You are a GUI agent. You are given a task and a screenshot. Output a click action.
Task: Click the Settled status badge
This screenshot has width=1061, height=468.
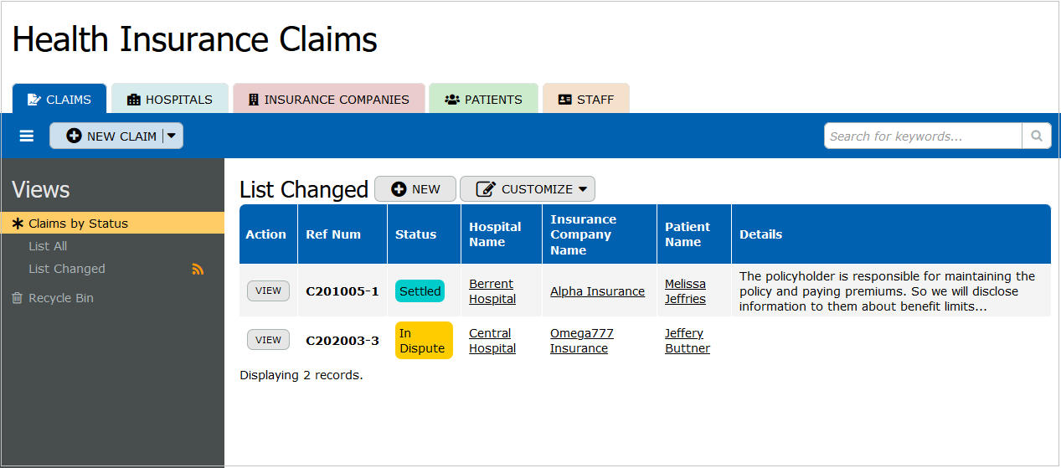click(x=420, y=291)
